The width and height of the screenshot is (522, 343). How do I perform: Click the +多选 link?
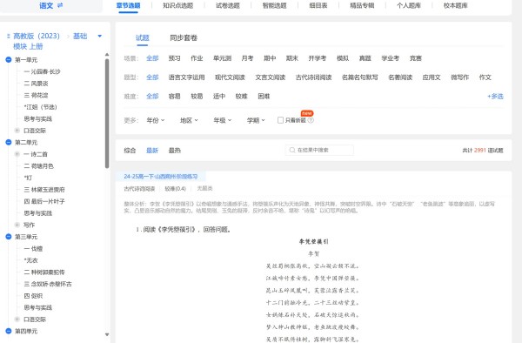495,97
